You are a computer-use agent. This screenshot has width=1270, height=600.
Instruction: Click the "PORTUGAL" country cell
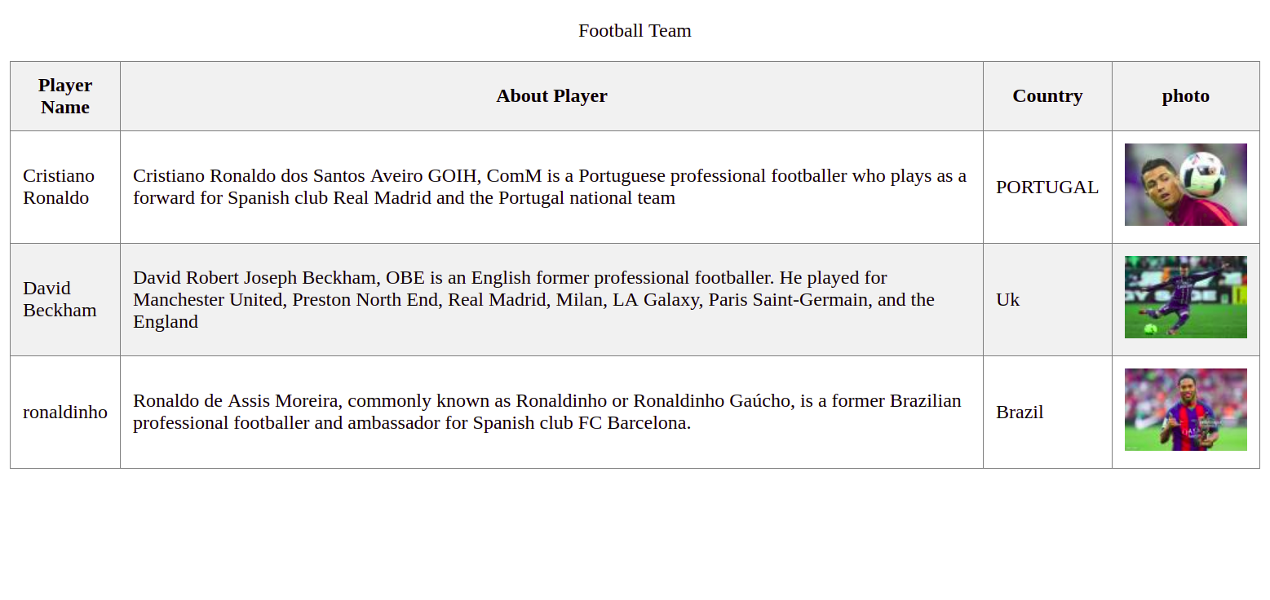click(1047, 187)
